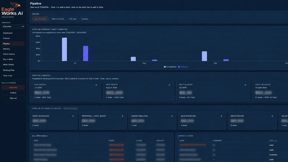
Task: Open Week Ahead page
Action: tap(8, 64)
